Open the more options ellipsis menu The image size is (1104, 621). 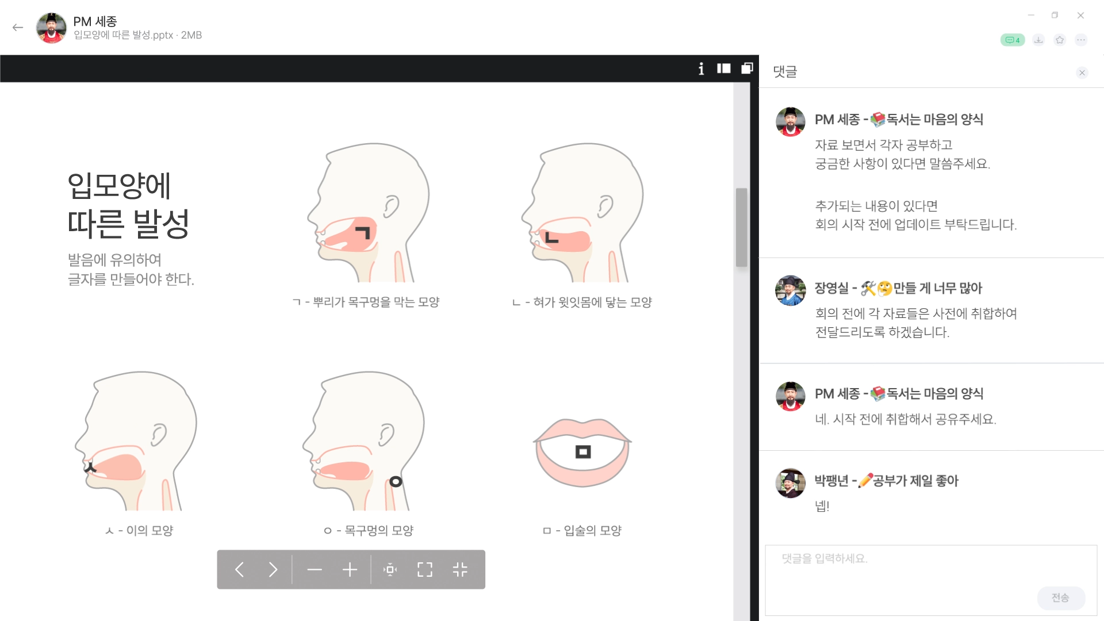pos(1081,40)
